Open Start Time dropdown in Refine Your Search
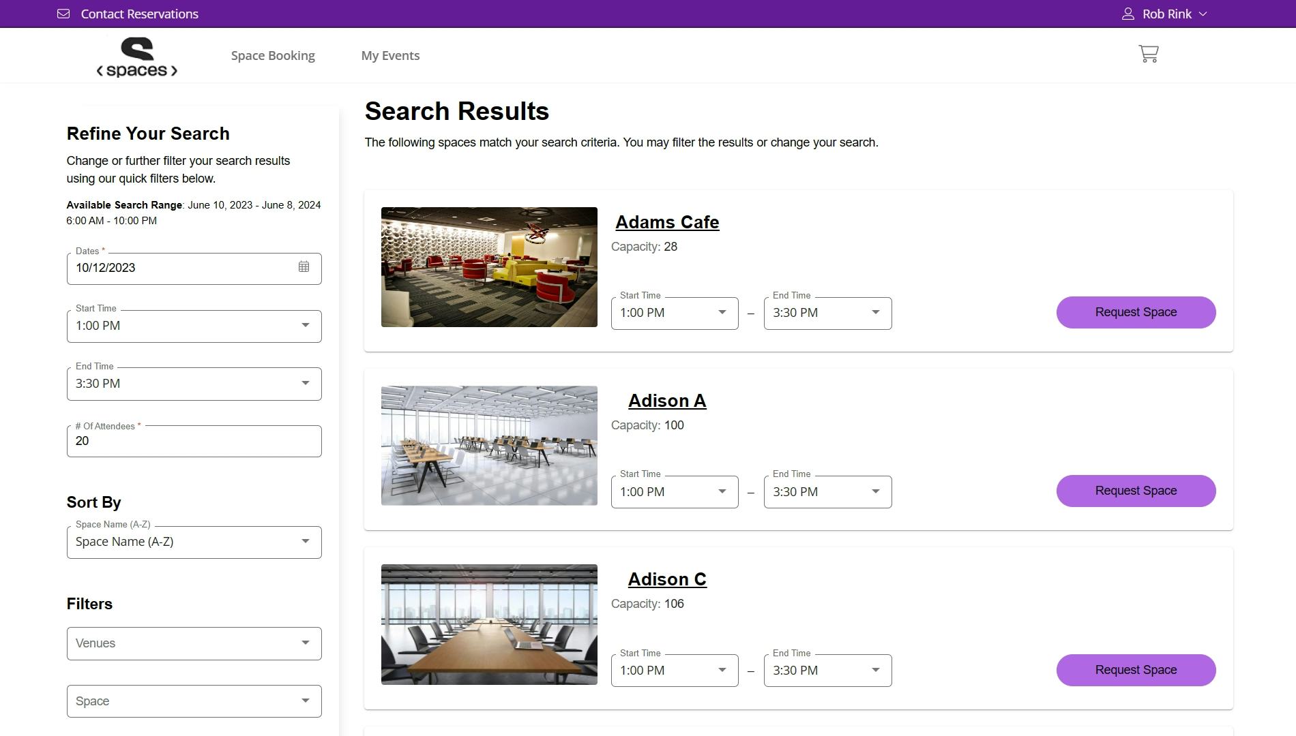This screenshot has width=1296, height=736. click(194, 326)
